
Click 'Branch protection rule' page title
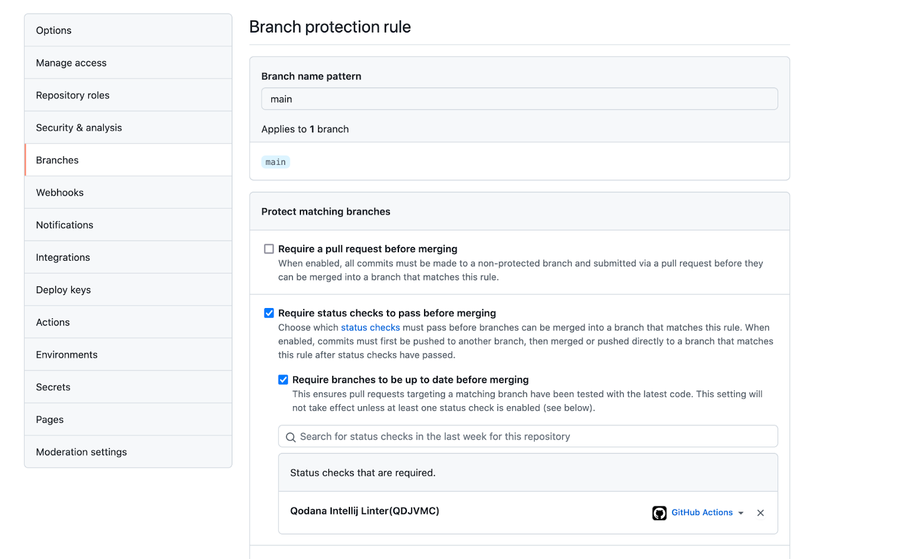[x=330, y=27]
